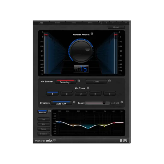Click the left meter red peak indicator

[46, 35]
